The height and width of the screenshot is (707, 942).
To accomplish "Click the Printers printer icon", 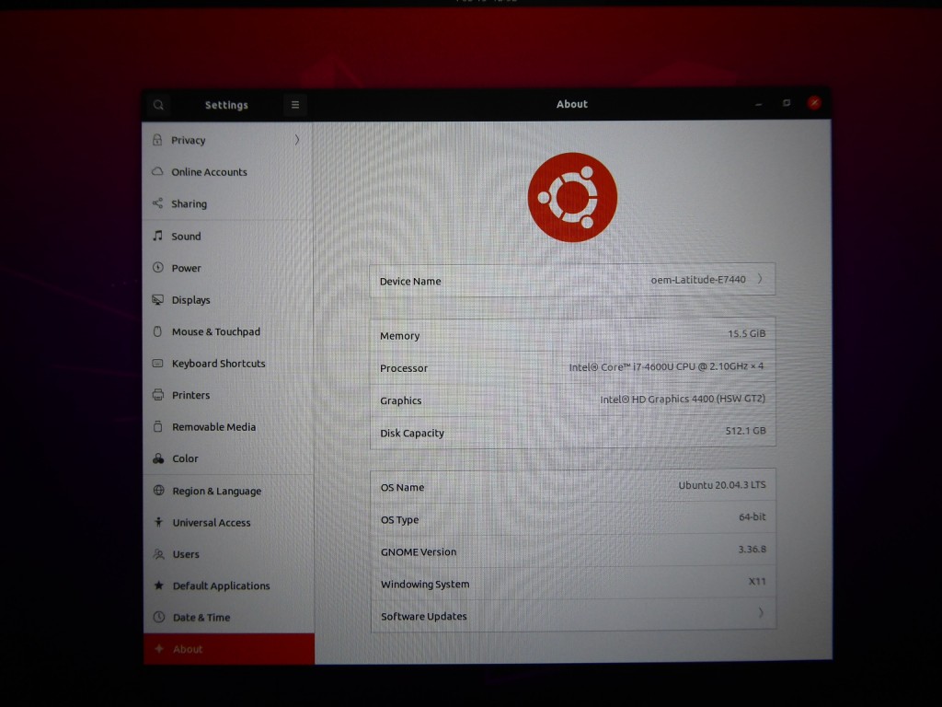I will click(158, 394).
